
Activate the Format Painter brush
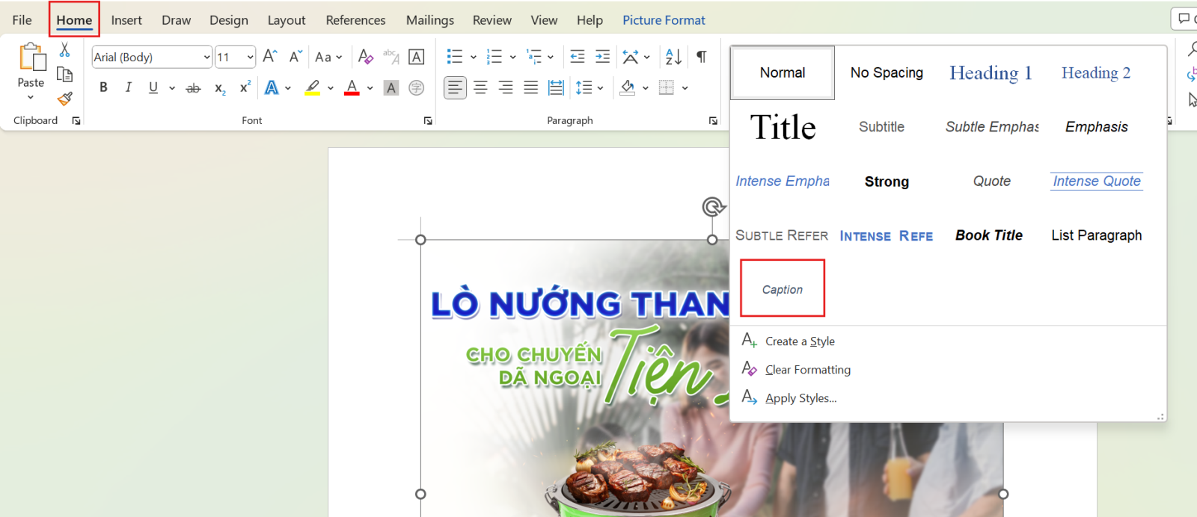pyautogui.click(x=65, y=98)
